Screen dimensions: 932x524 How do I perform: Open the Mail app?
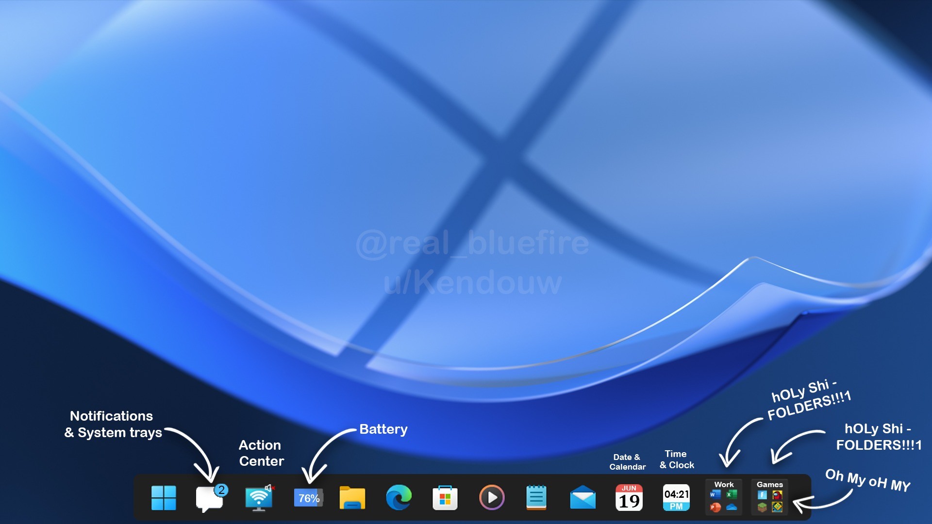(582, 498)
